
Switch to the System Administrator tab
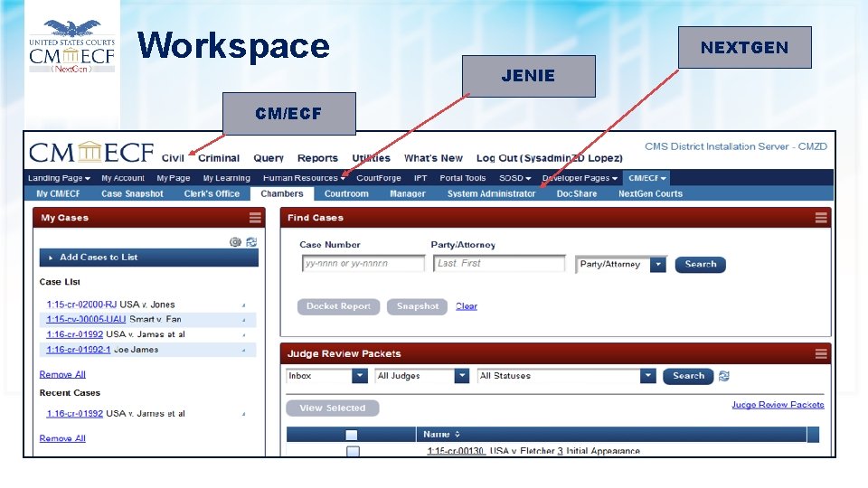pos(491,193)
